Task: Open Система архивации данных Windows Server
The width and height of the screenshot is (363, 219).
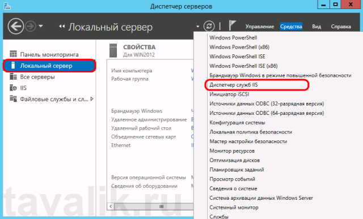Action: tap(261, 198)
